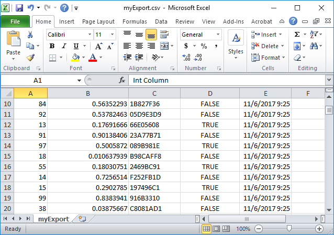
Task: Click the Insert cells button
Action: point(266,35)
